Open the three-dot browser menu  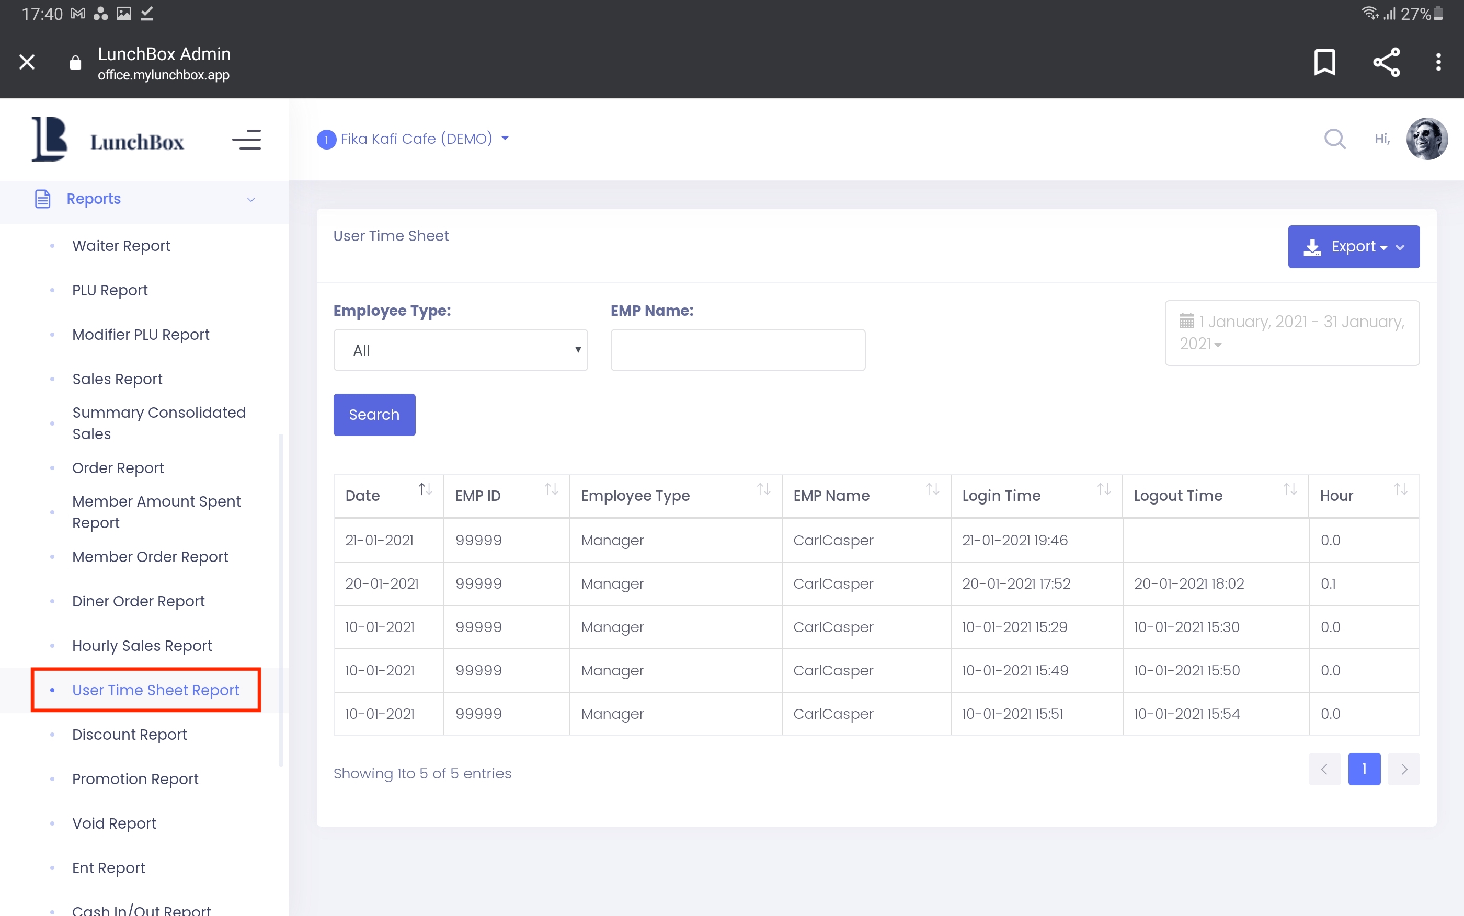tap(1438, 62)
